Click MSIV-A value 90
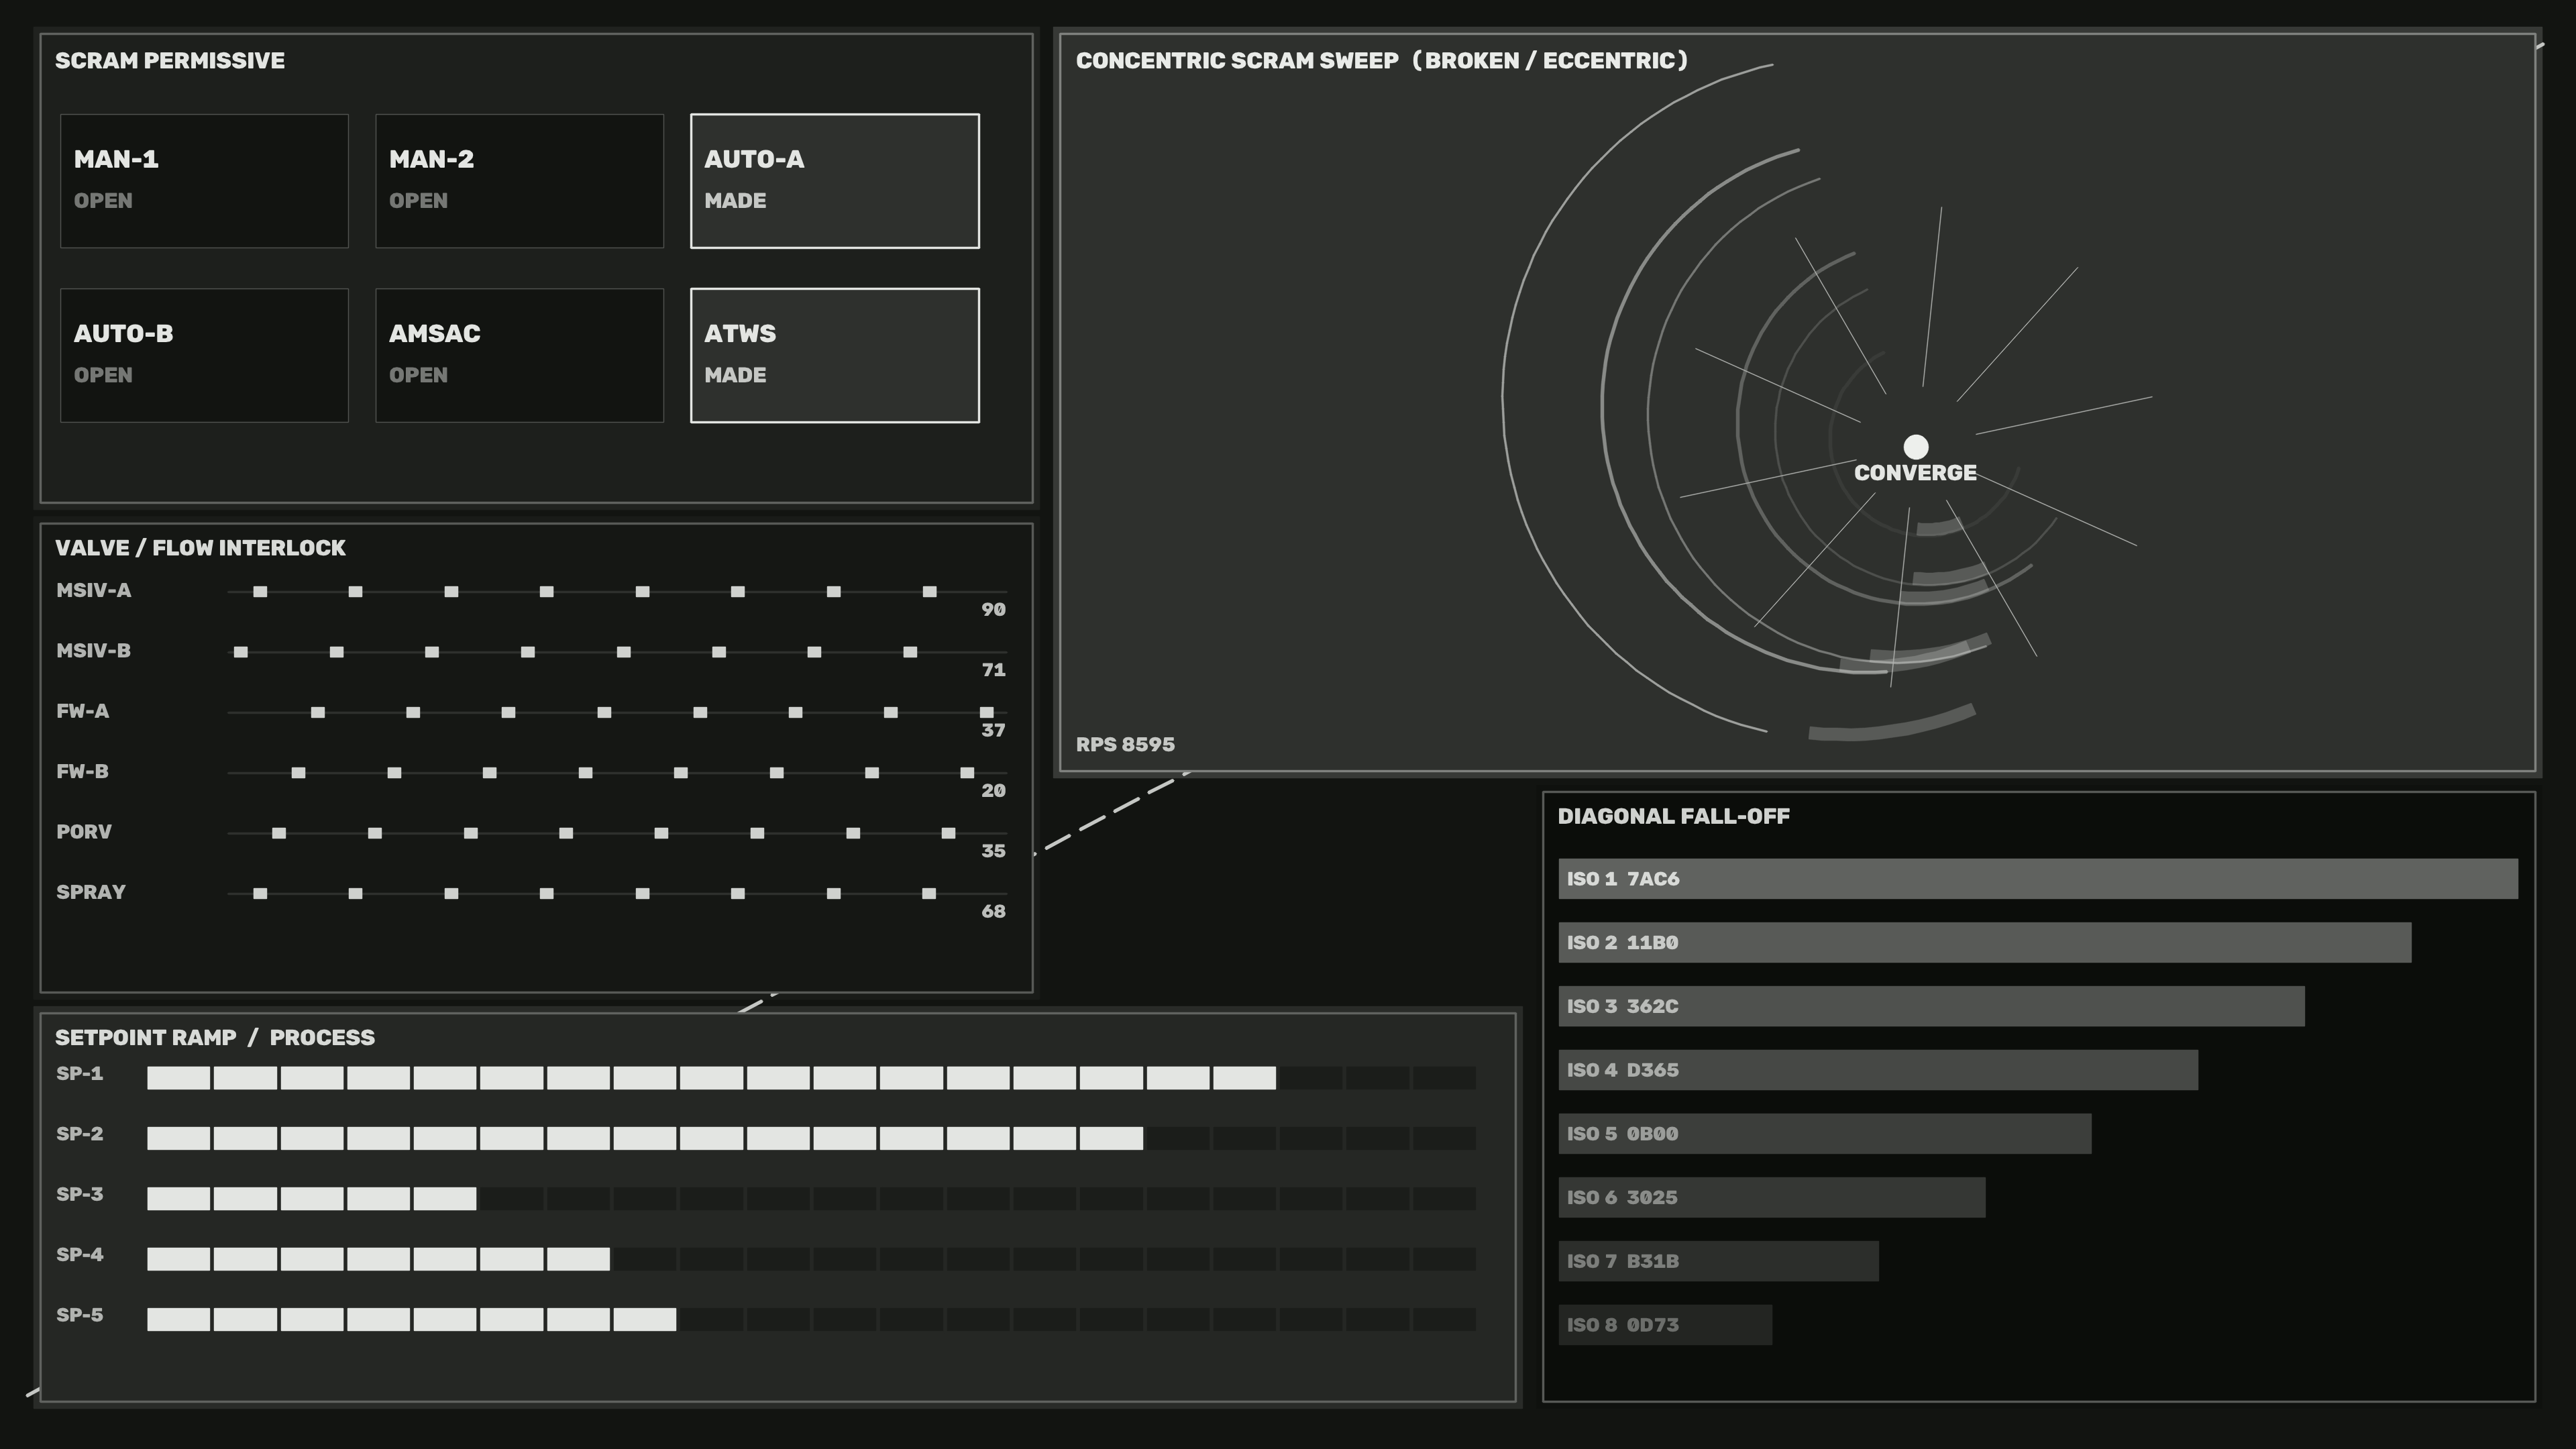Viewport: 2576px width, 1449px height. [993, 609]
